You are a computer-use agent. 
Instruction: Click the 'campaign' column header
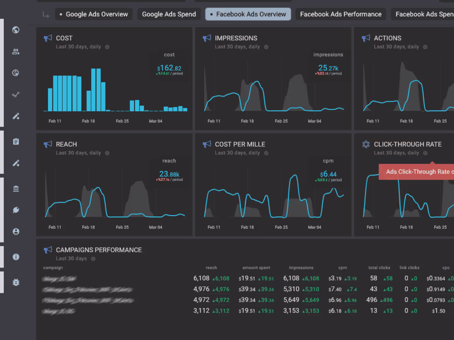tap(53, 268)
